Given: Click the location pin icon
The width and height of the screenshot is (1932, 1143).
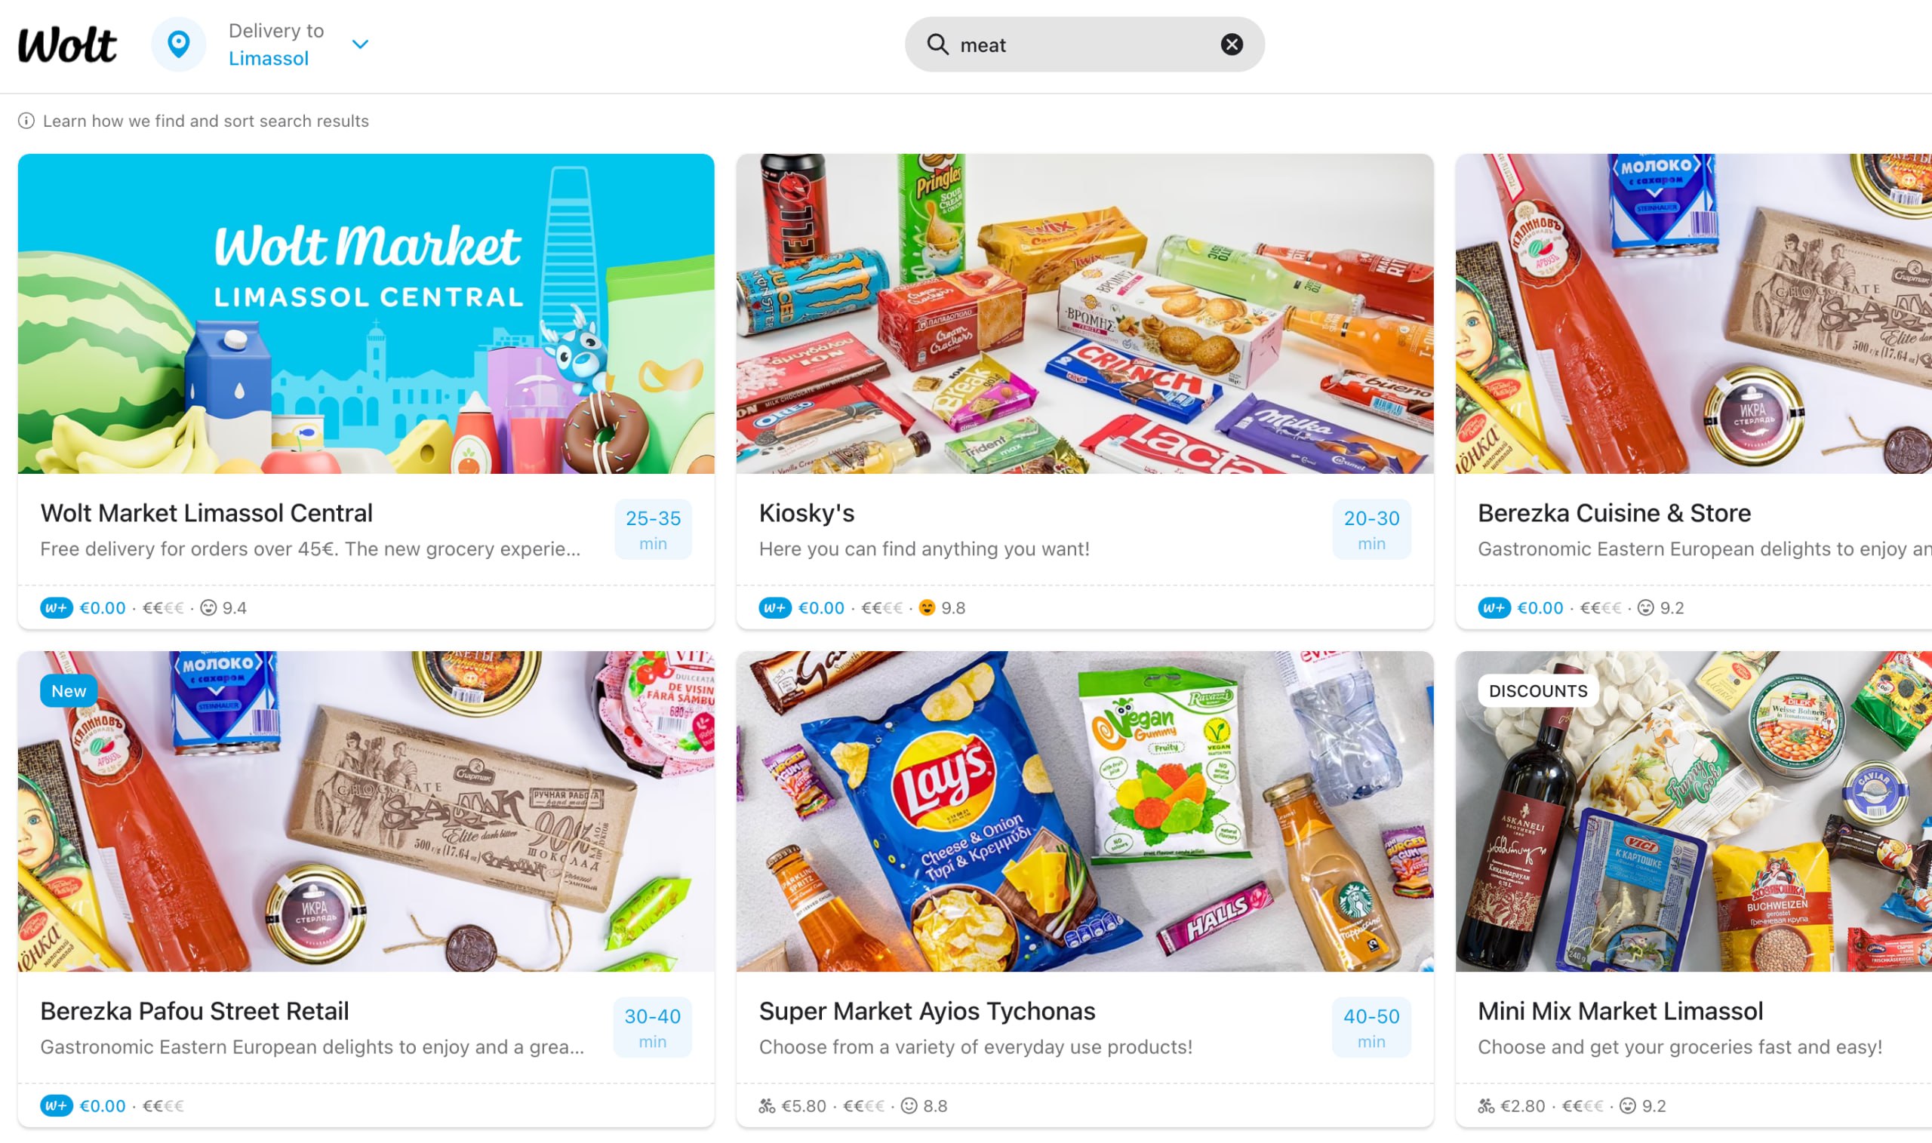Looking at the screenshot, I should pos(179,45).
